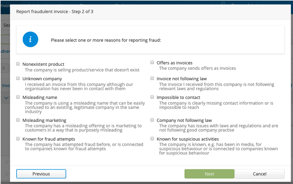Screen dimensions: 293x184
Task: Click the reasons instruction message text
Action: click(x=106, y=40)
